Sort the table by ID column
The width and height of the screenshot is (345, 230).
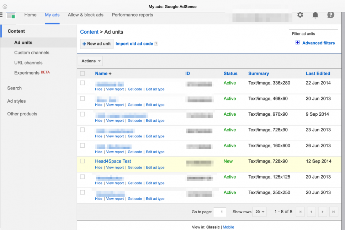pyautogui.click(x=187, y=73)
